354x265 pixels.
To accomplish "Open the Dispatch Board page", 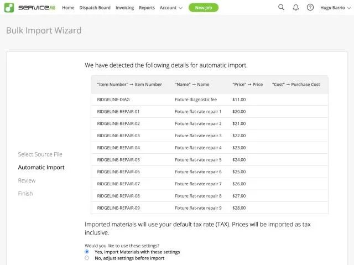I will 95,8.
